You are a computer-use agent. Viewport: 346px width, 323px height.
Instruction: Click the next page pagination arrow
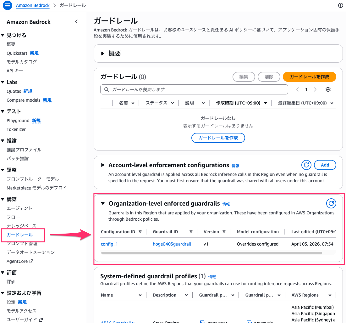(315, 89)
